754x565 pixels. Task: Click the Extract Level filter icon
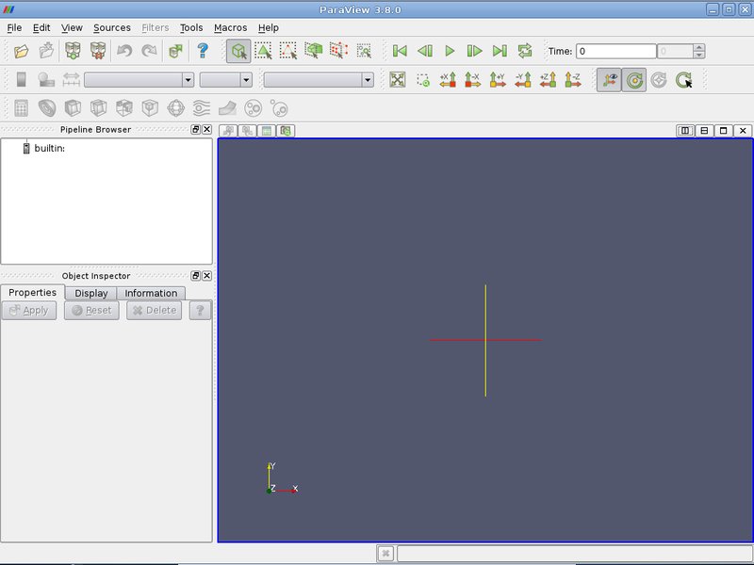279,108
